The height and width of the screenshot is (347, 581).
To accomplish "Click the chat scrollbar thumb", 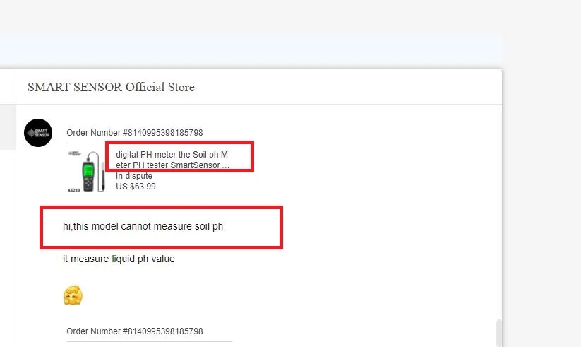I will coord(499,333).
